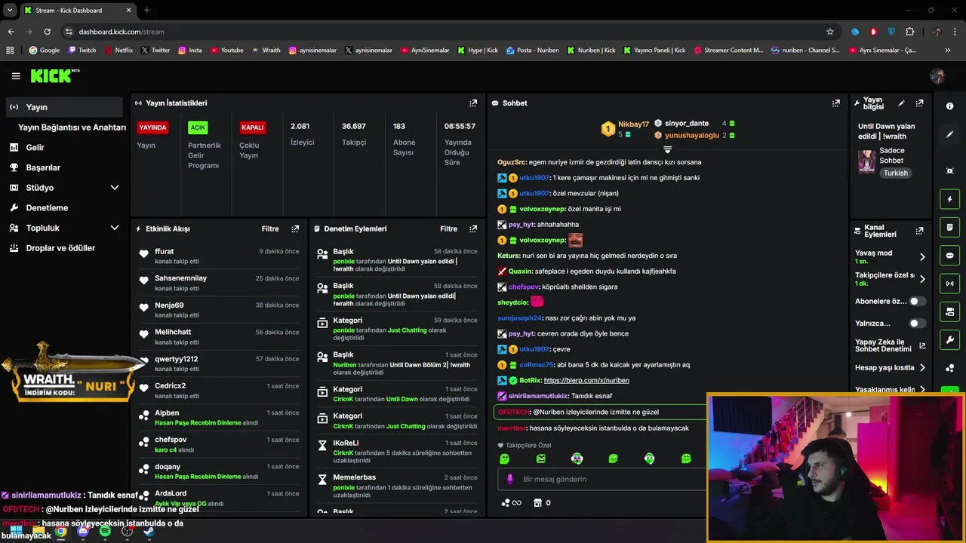Toggle the Abonelere öz... switch
Screen dimensions: 966x543
pos(917,302)
